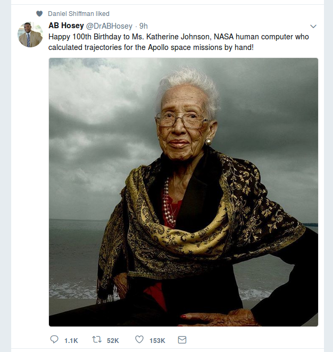Click the 153K likes count
Viewport: 333px width, 352px height.
[x=157, y=340]
